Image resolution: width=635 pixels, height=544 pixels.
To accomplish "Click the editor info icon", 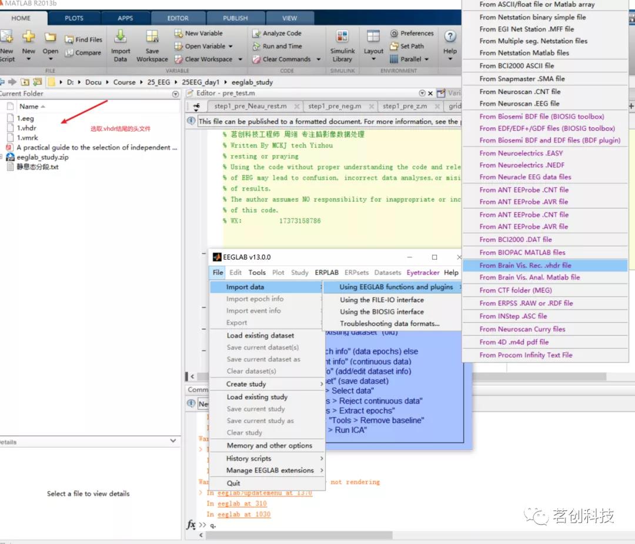I will [x=191, y=121].
